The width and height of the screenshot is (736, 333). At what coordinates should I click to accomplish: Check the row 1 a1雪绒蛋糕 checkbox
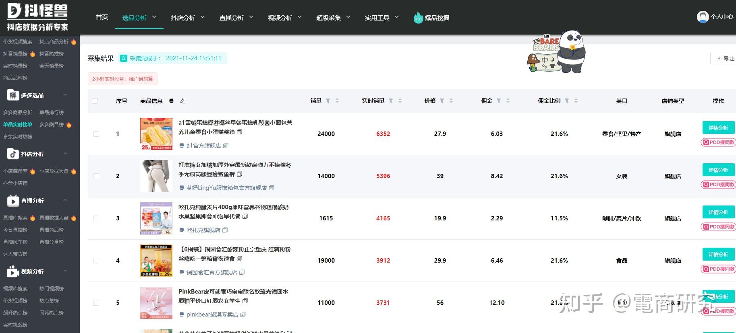(x=96, y=134)
